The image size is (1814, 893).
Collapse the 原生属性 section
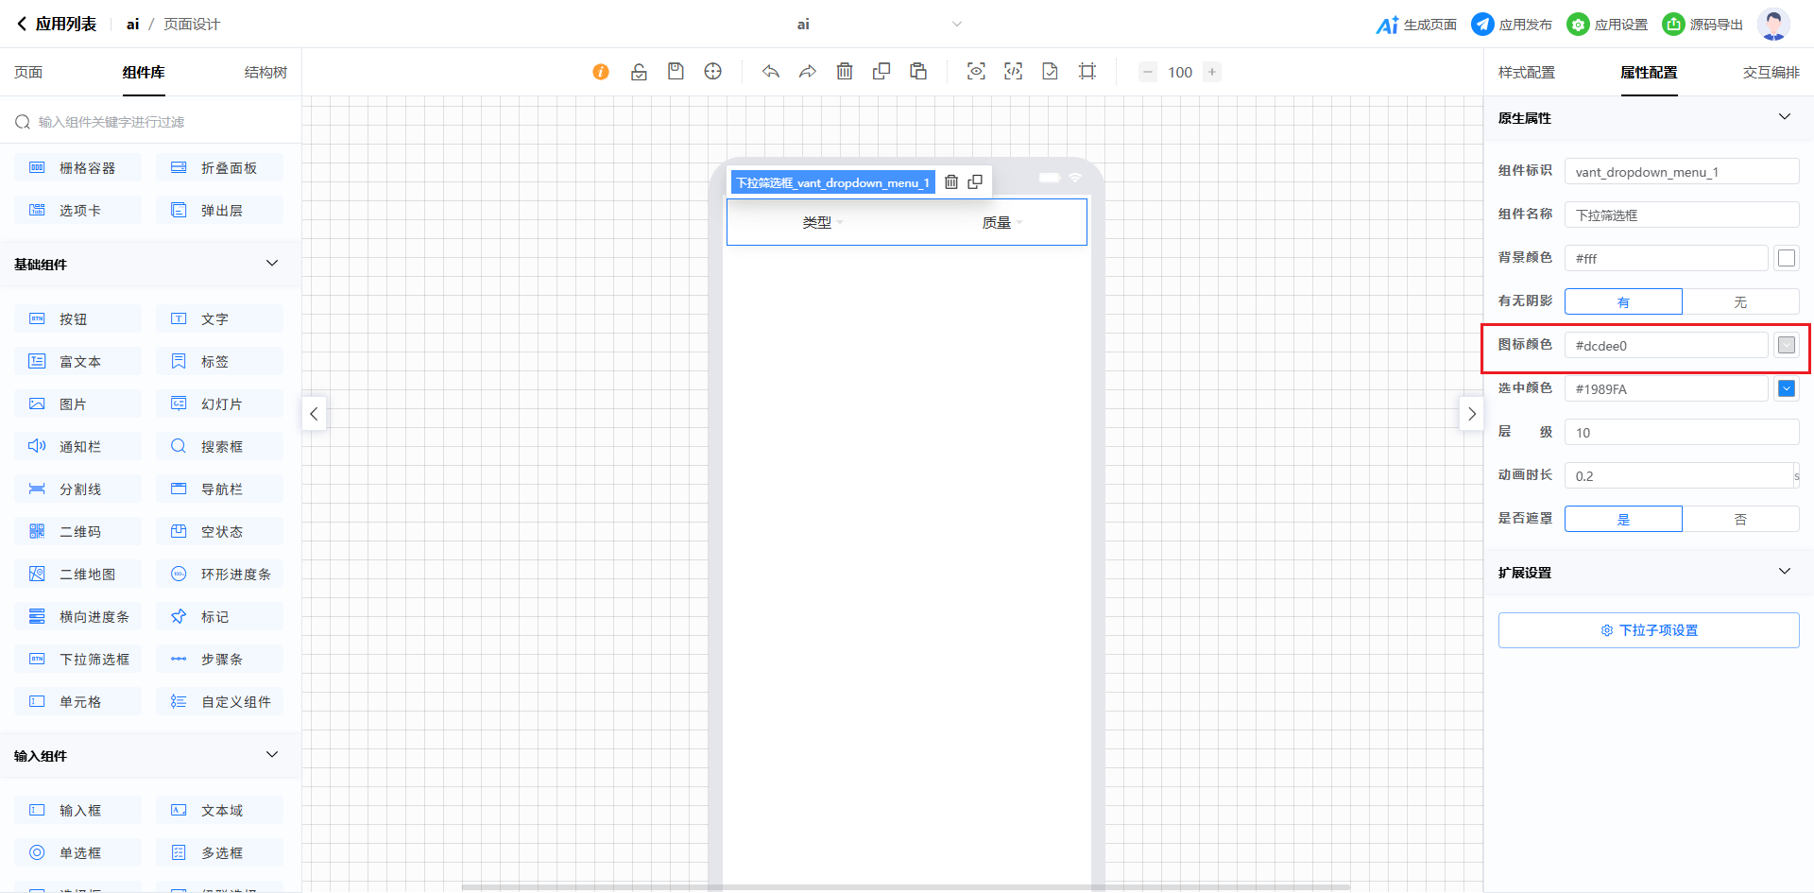pyautogui.click(x=1784, y=117)
